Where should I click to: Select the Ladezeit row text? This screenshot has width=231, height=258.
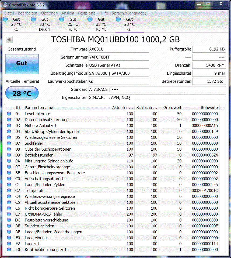click(x=32, y=244)
